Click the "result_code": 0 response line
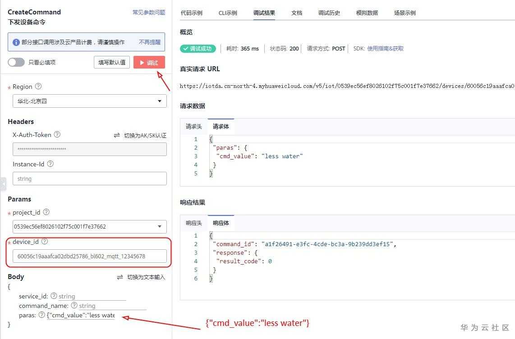Viewport: 515px width, 339px height. (x=244, y=261)
